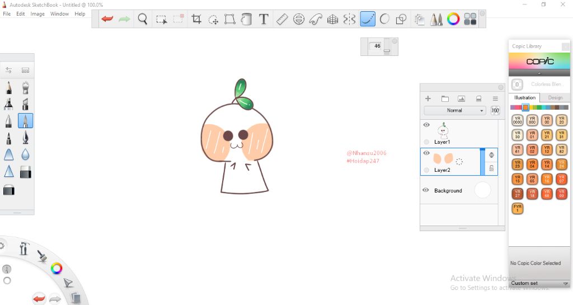
Task: Switch to the Illustration tab
Action: click(x=524, y=97)
